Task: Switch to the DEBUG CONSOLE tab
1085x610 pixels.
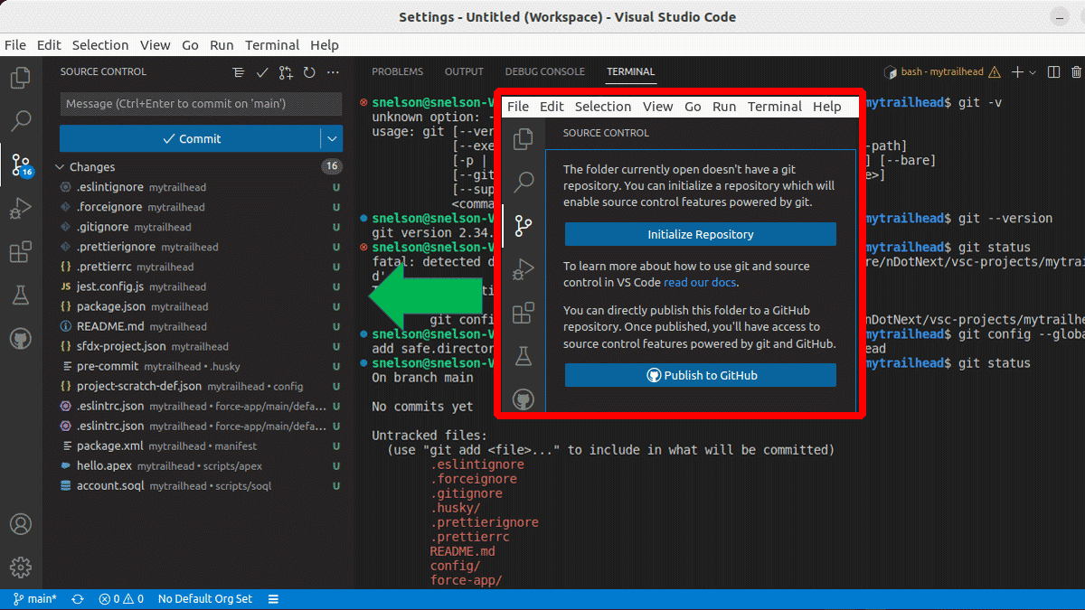Action: tap(544, 71)
